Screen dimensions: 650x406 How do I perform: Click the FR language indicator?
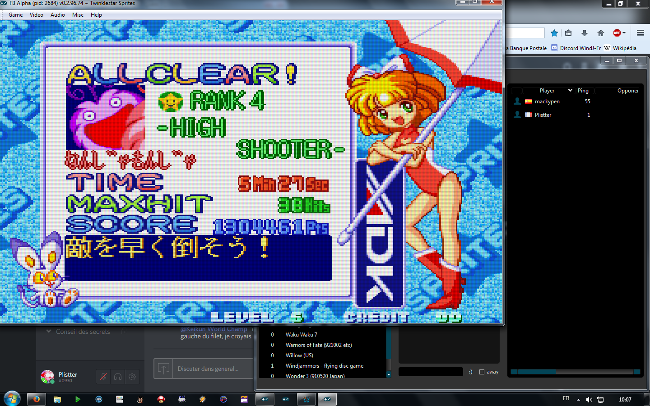[566, 398]
